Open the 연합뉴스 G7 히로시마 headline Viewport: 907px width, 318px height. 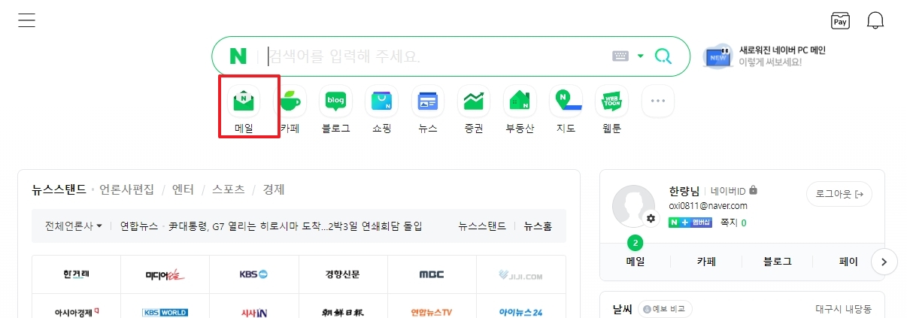[x=271, y=226]
